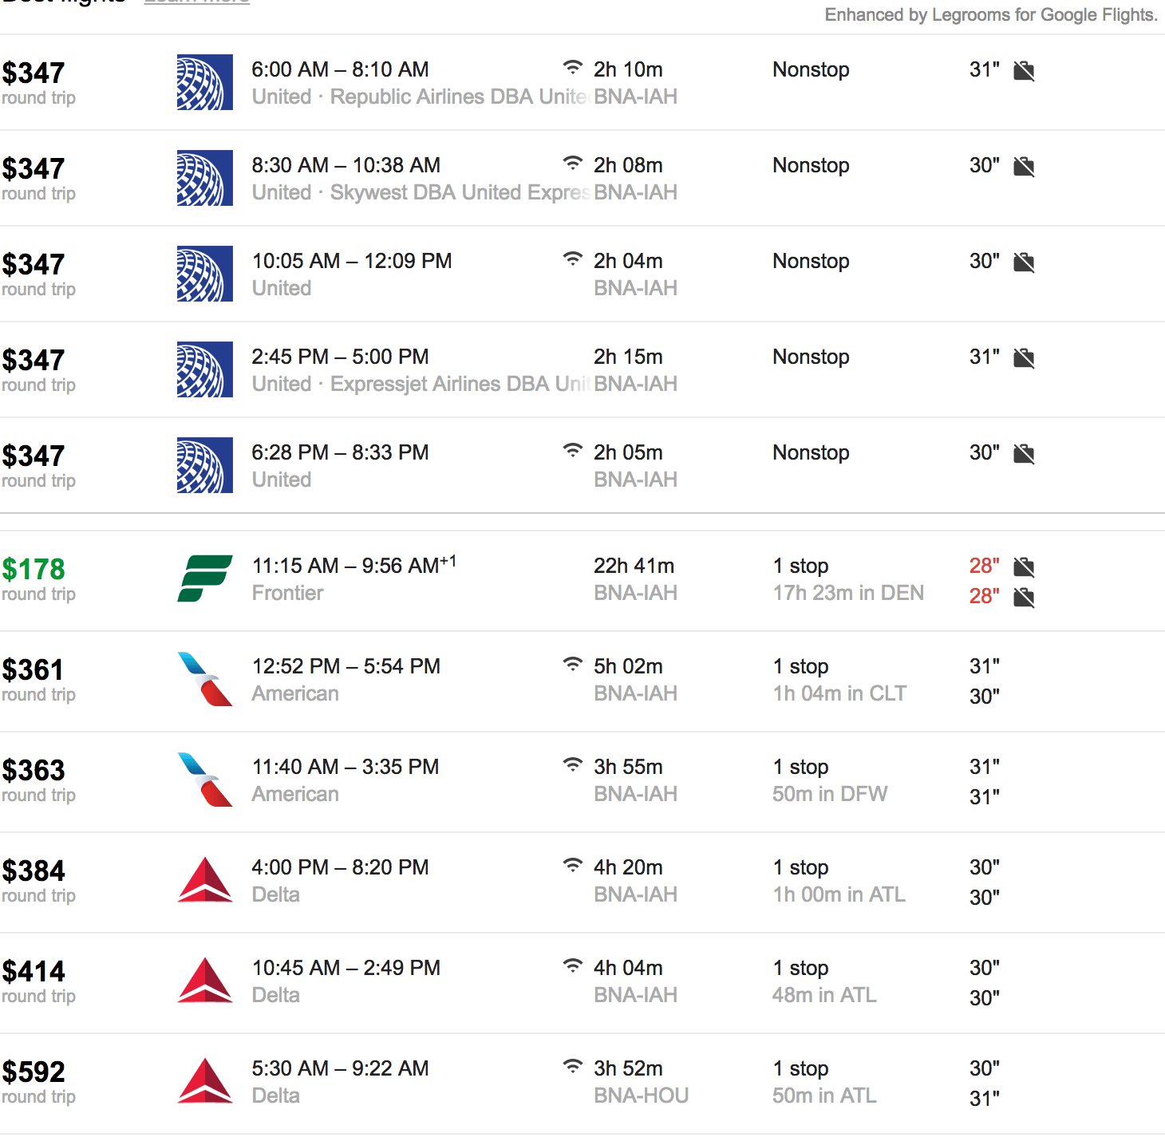Click Wi-Fi icon on 6:28 PM flight
The image size is (1165, 1141).
[x=573, y=450]
